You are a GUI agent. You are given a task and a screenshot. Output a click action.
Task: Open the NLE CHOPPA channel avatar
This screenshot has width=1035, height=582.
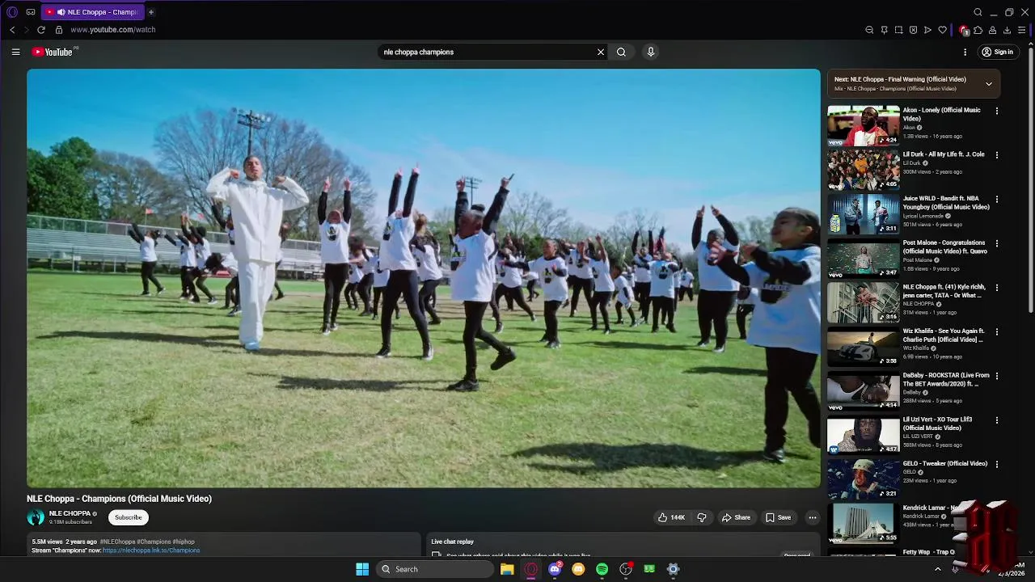tap(36, 517)
